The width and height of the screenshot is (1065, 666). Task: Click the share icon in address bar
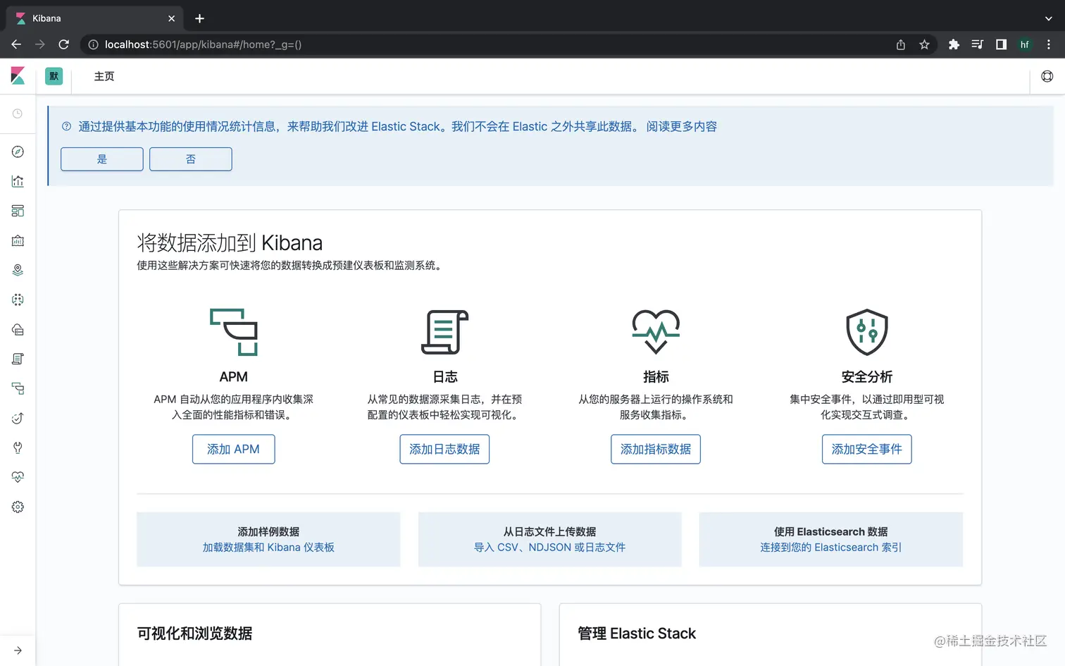pyautogui.click(x=901, y=44)
